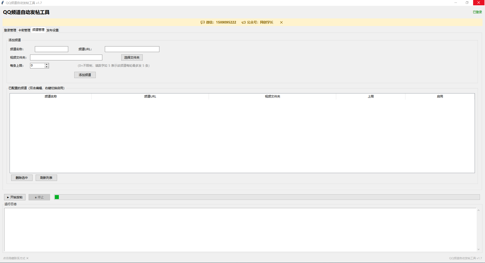The image size is (485, 263).
Task: Click the 每条上限 number field
Action: click(x=37, y=65)
